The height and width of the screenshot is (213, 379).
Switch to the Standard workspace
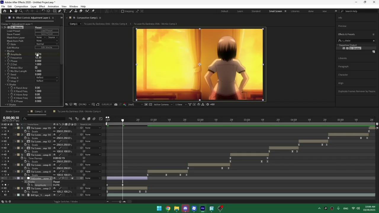tap(256, 11)
